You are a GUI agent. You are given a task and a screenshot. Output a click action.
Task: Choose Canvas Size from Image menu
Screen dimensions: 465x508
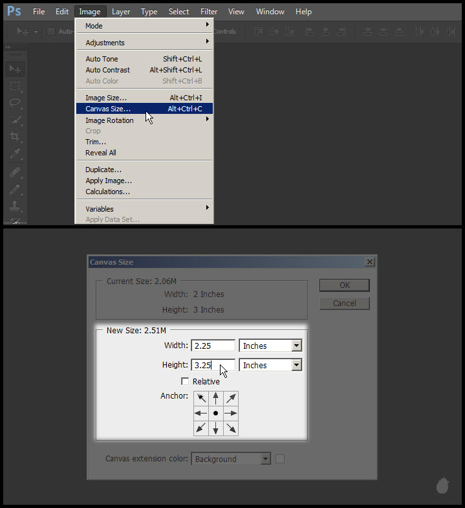coord(145,109)
